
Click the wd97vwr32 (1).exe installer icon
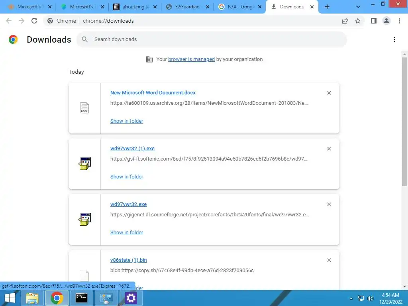click(x=84, y=164)
